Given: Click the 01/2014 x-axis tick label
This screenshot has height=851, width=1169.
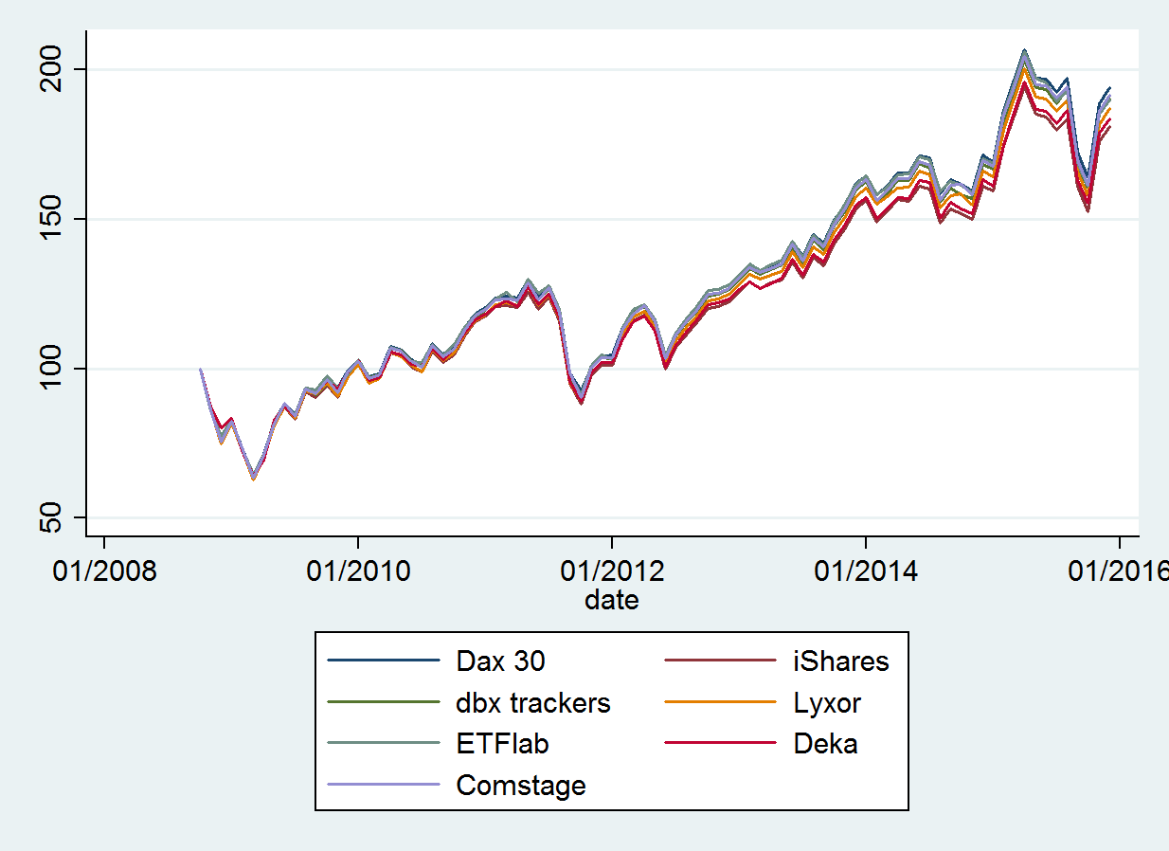Looking at the screenshot, I should [x=865, y=572].
